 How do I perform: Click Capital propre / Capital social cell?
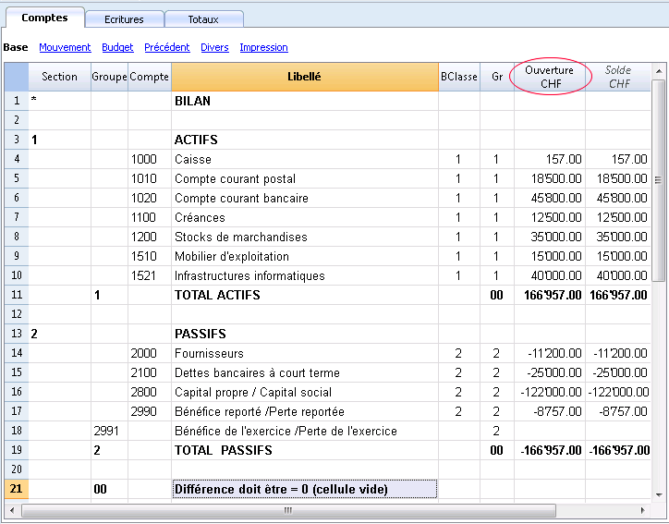[305, 392]
